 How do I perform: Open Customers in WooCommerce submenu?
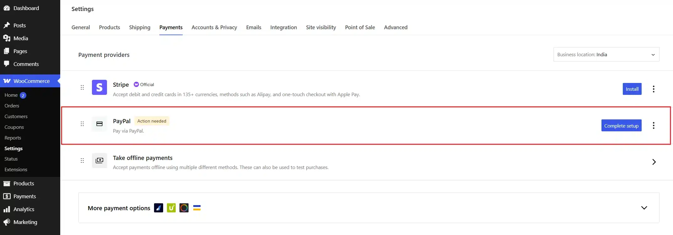click(16, 117)
